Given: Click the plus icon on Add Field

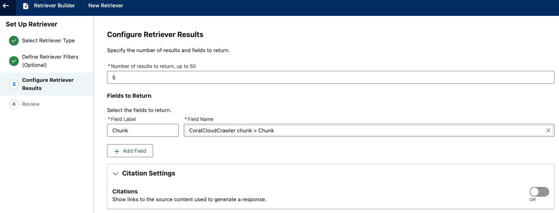Looking at the screenshot, I should [x=117, y=151].
